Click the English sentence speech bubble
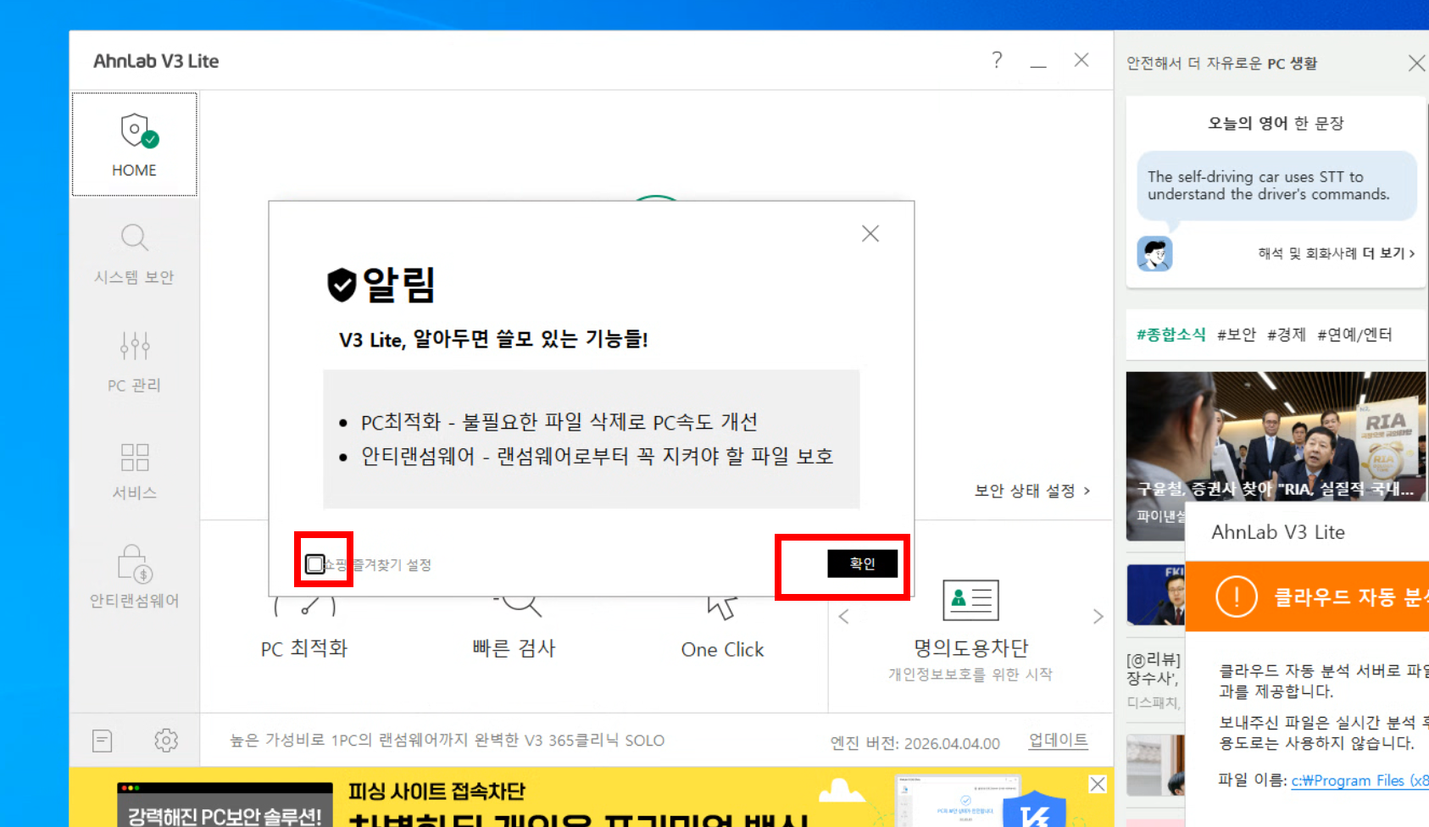 pos(1276,186)
